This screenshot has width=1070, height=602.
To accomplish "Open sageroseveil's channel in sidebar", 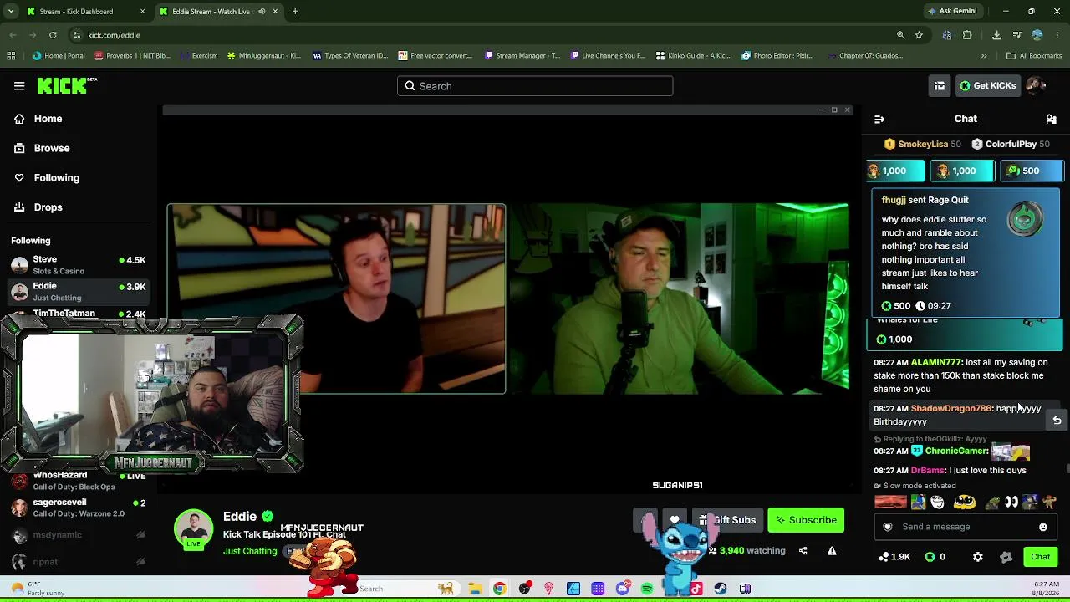I will pyautogui.click(x=79, y=508).
